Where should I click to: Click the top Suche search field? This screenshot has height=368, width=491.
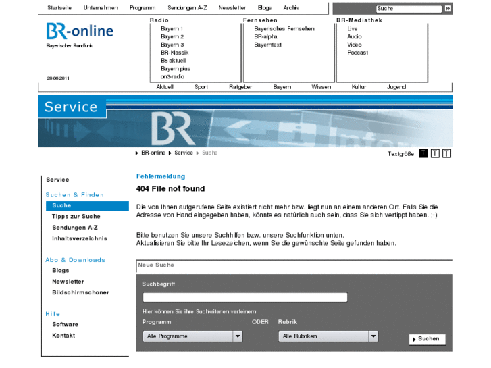point(409,9)
